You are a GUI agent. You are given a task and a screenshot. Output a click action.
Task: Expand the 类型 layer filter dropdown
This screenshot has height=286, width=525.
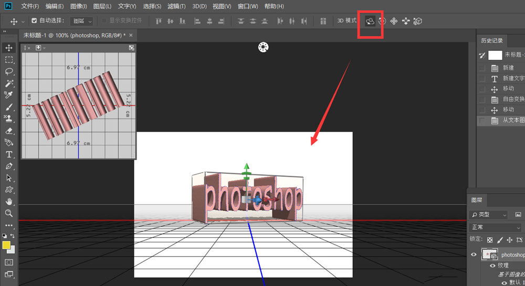(489, 215)
